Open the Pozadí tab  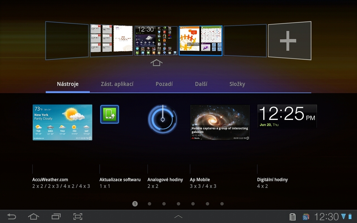click(164, 84)
